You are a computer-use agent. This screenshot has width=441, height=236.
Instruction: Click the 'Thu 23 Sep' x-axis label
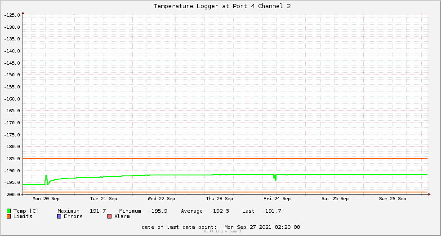(x=219, y=199)
